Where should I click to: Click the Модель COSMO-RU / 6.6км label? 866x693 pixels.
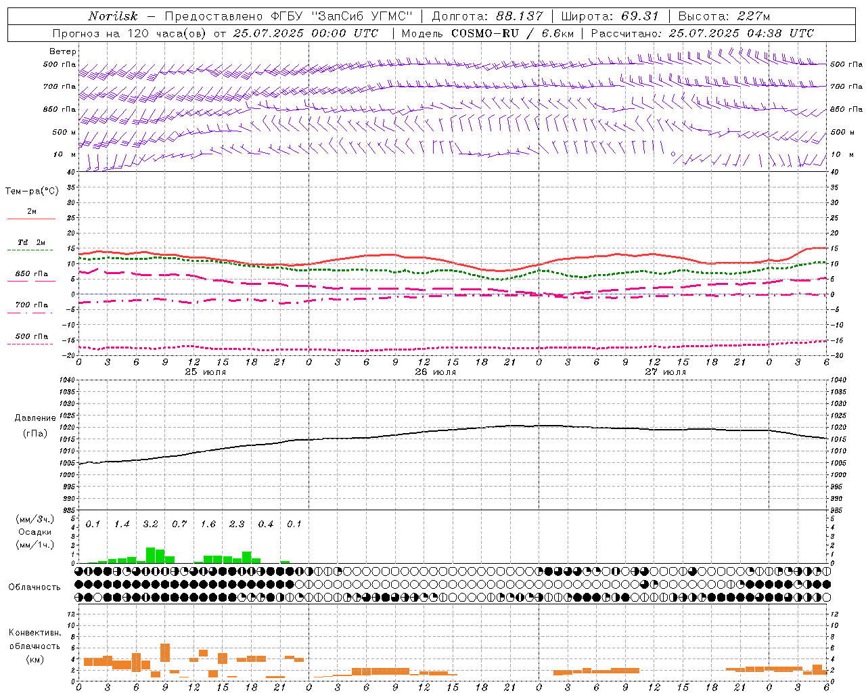point(487,33)
